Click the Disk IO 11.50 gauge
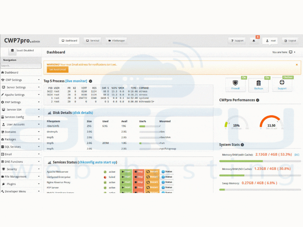This screenshot has width=303, height=227. tap(271, 123)
